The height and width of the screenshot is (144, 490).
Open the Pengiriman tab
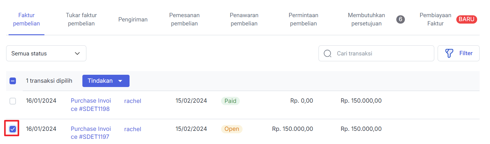pos(133,19)
